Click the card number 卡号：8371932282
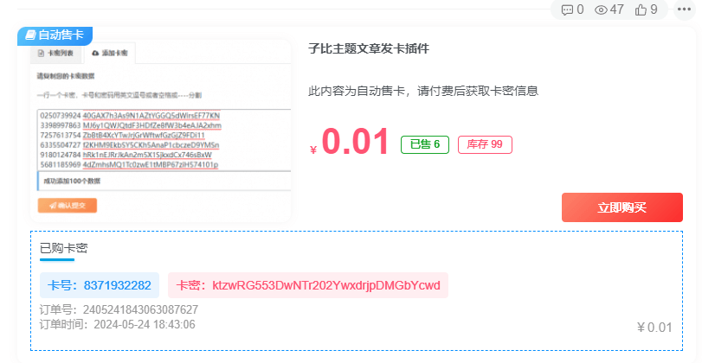Screen dimensions: 702x363 pos(100,285)
